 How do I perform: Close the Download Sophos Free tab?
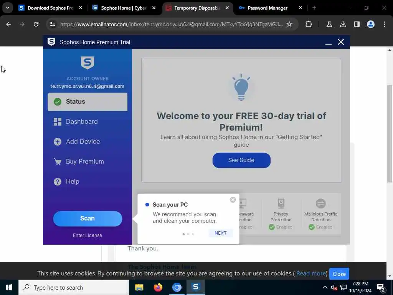pyautogui.click(x=81, y=8)
